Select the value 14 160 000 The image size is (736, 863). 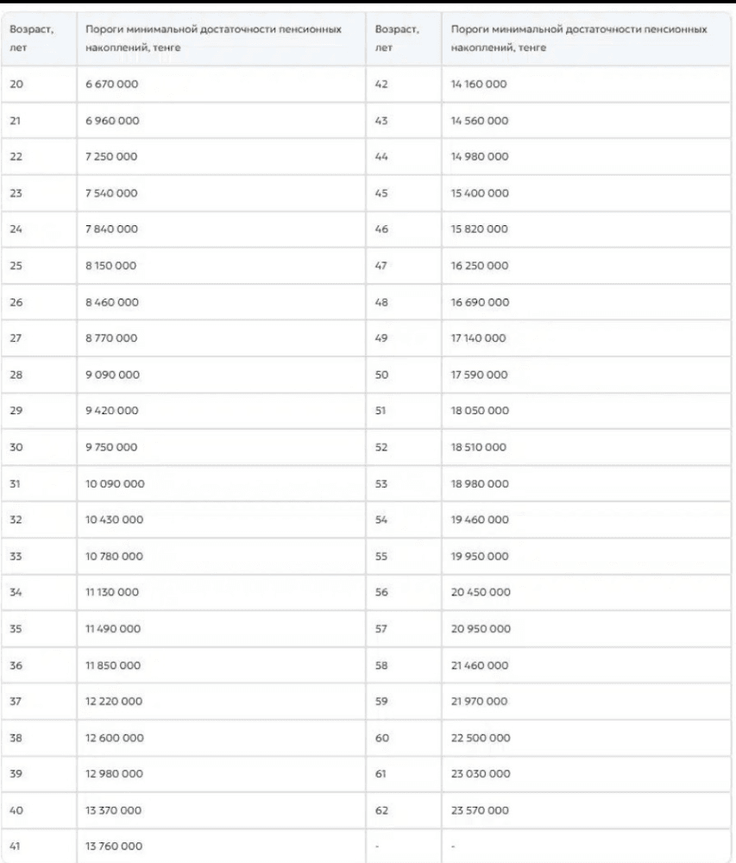coord(479,85)
